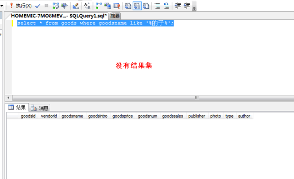Click the decrease indent icon
The height and width of the screenshot is (179, 294).
(x=177, y=6)
